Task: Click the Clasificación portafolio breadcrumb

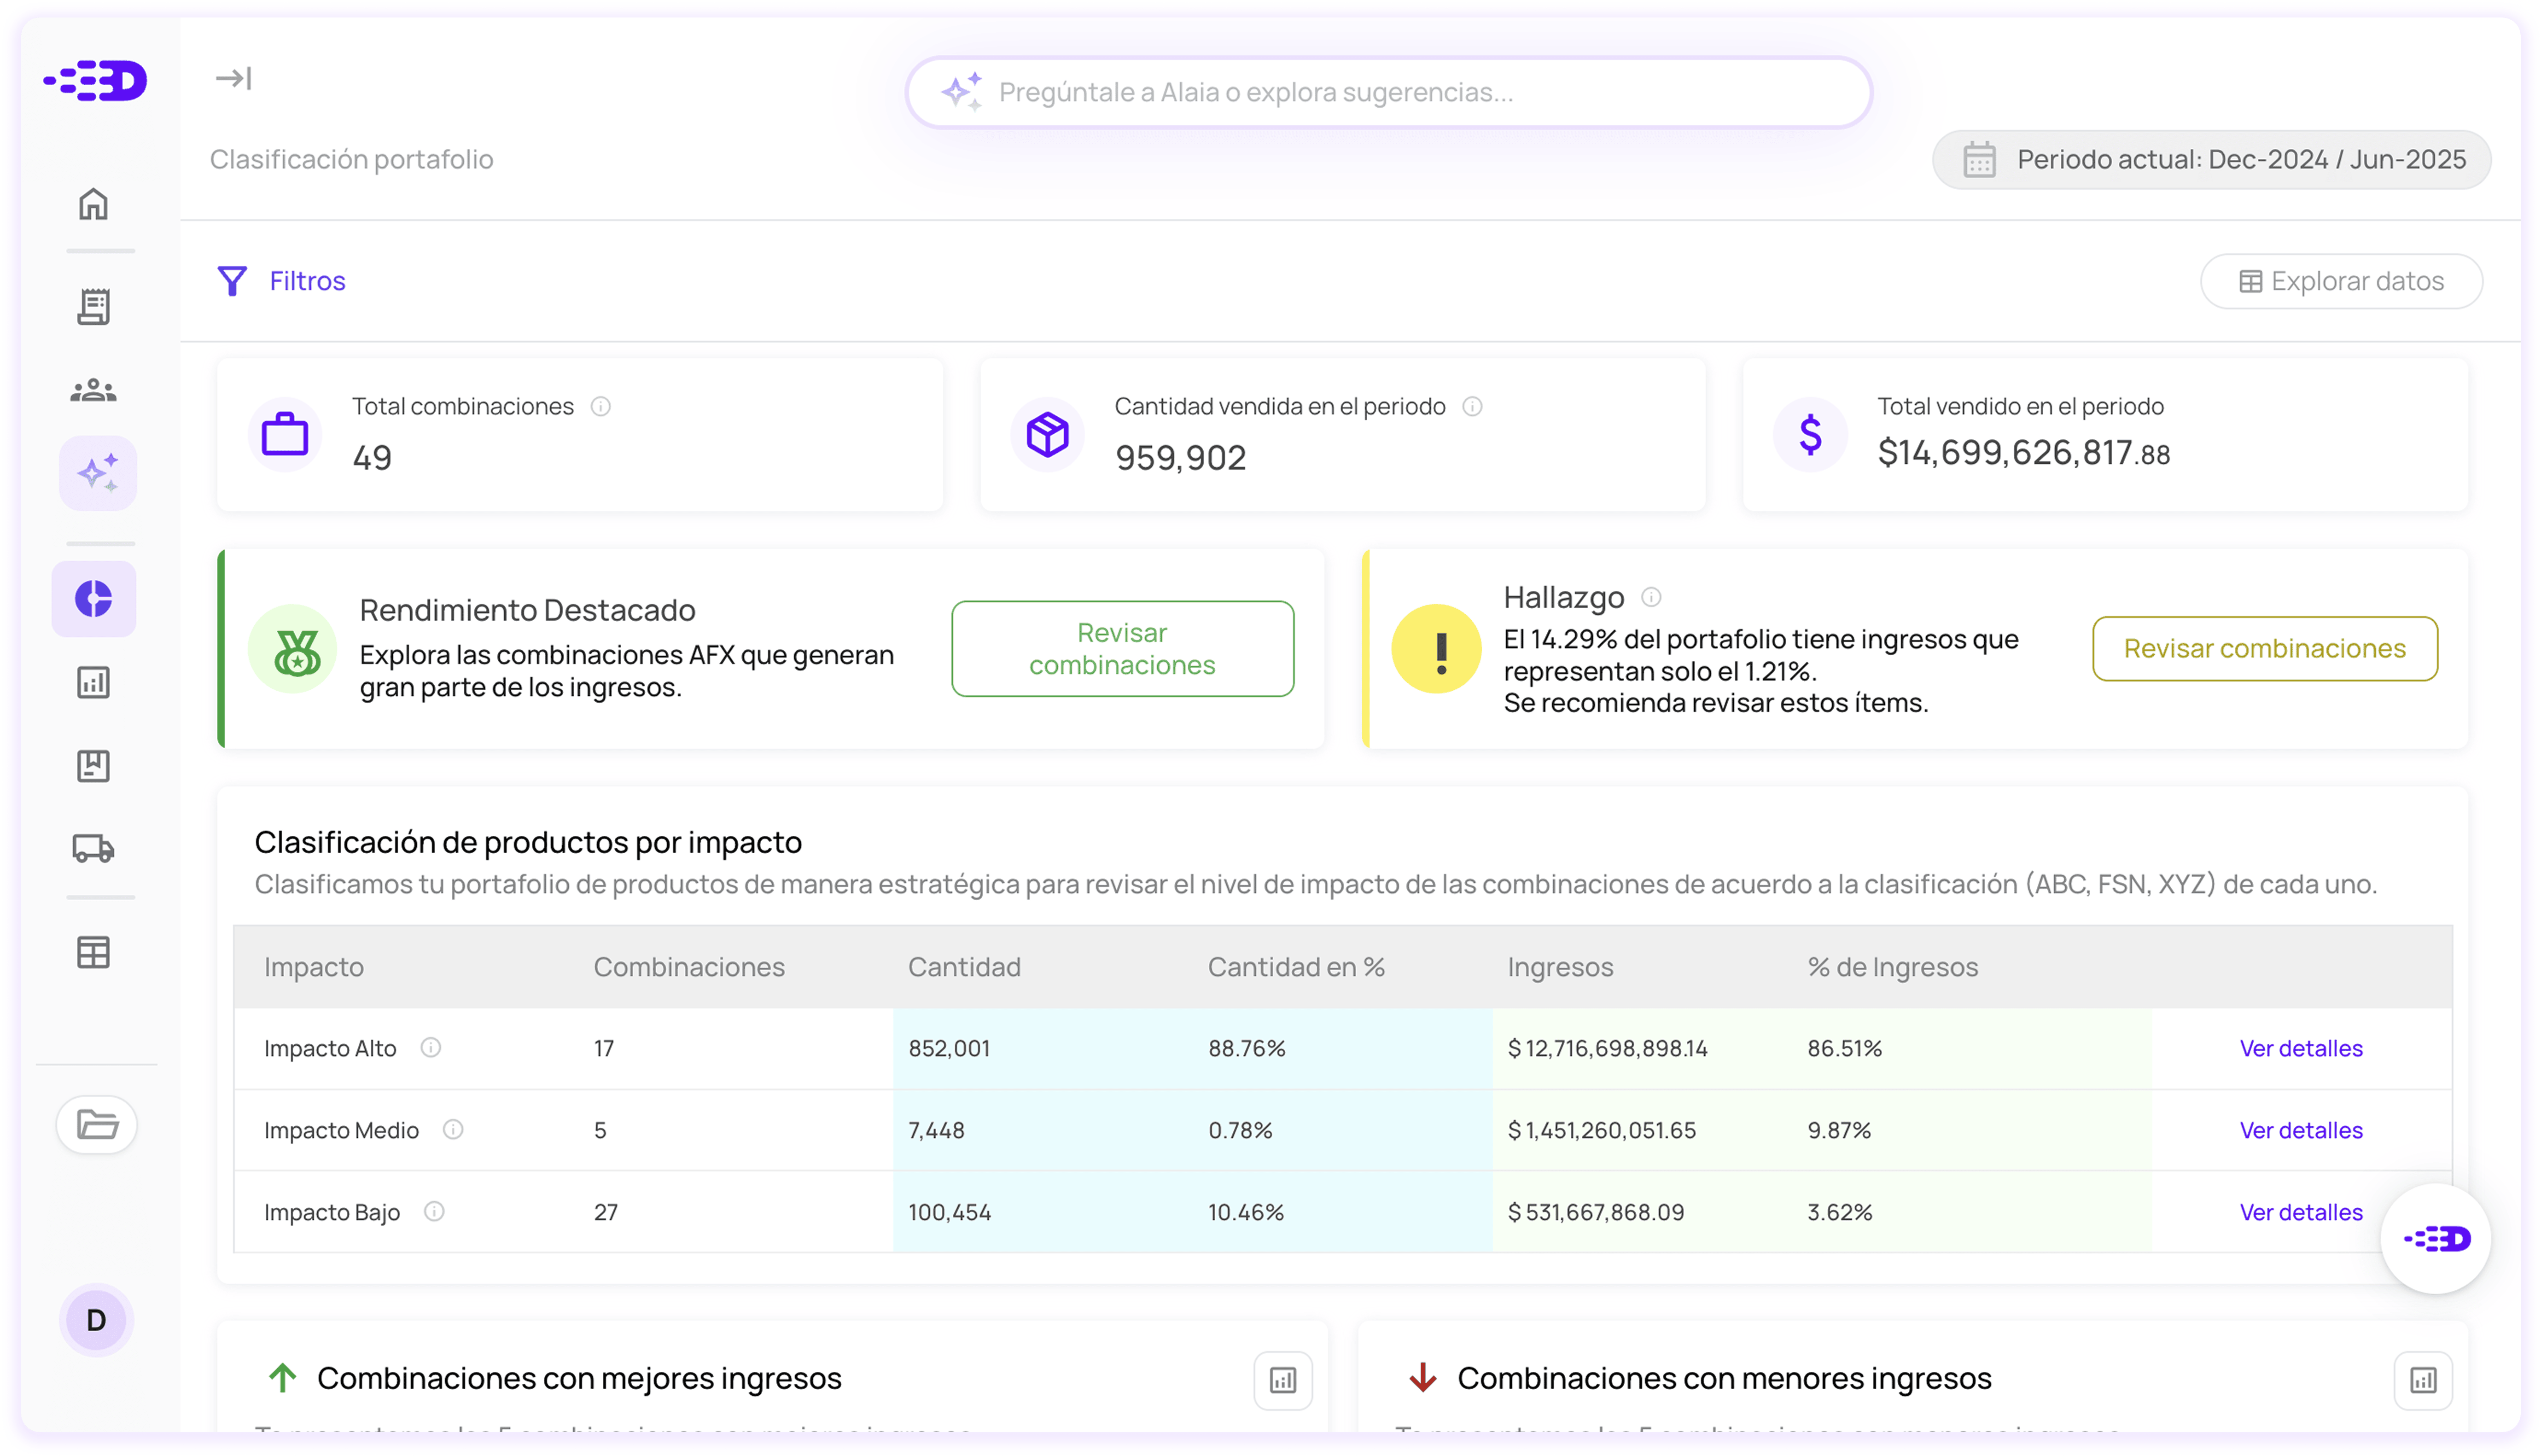Action: (351, 159)
